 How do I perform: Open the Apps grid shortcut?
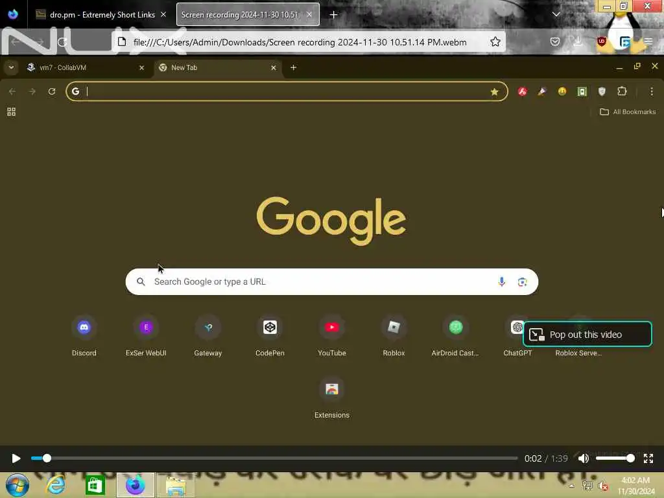coord(12,112)
